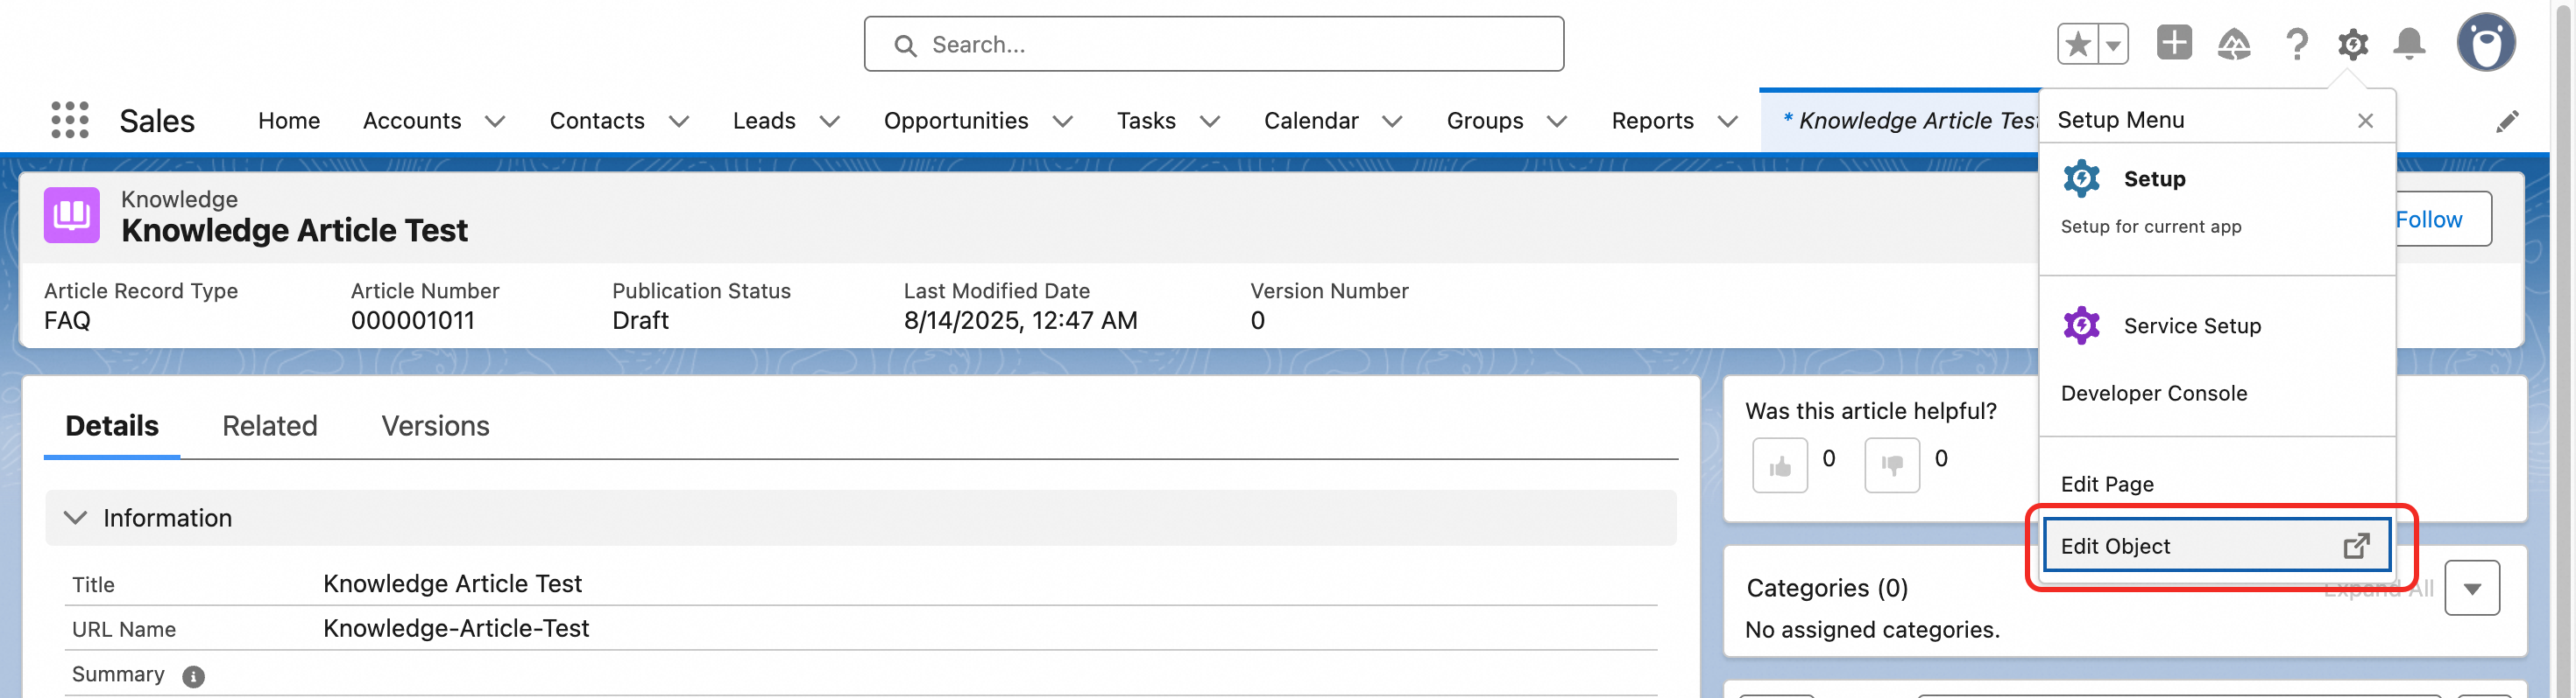Click the Setup gear icon in header
The image size is (2576, 698).
point(2353,44)
